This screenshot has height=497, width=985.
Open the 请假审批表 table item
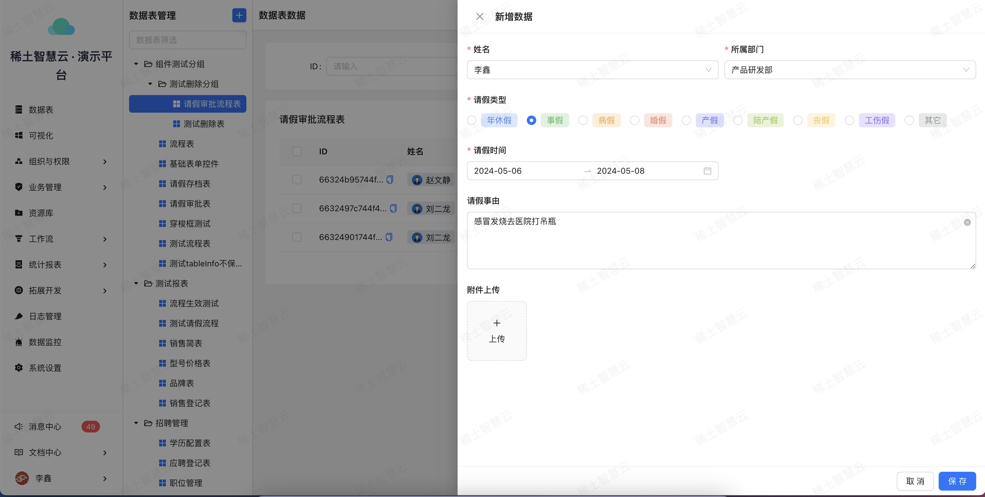pos(190,204)
